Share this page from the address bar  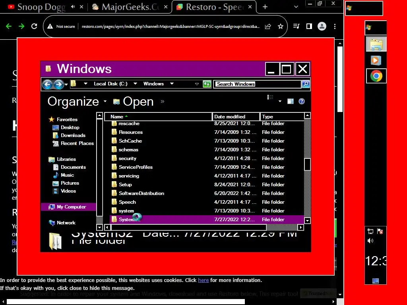pyautogui.click(x=268, y=26)
